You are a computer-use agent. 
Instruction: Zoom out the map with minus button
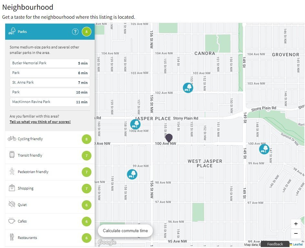click(296, 233)
